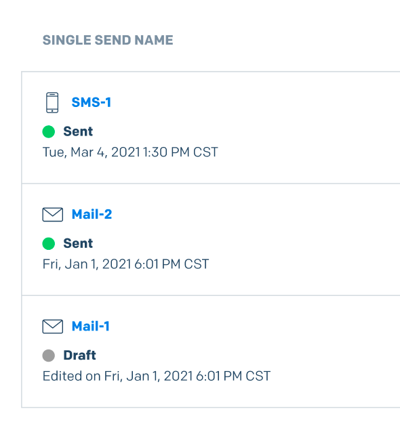Click the gray Draft status dot

click(x=49, y=356)
